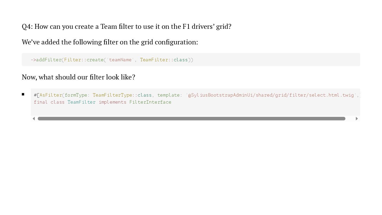Screen dimensions: 382x215
Task: Click the 'teamName' string in addFilter snippet
Action: coord(120,60)
